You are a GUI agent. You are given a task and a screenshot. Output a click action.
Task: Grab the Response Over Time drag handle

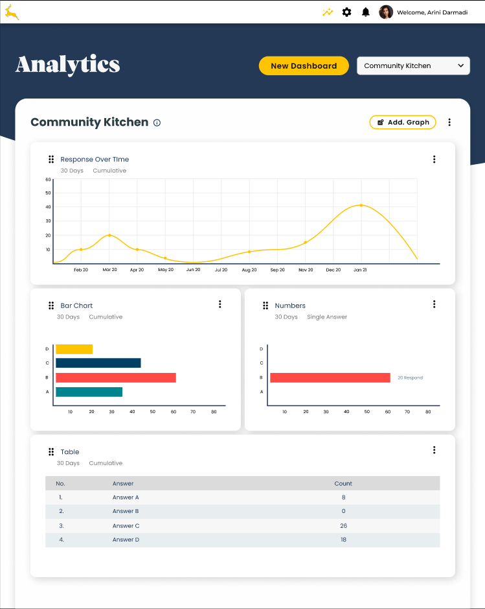[51, 160]
